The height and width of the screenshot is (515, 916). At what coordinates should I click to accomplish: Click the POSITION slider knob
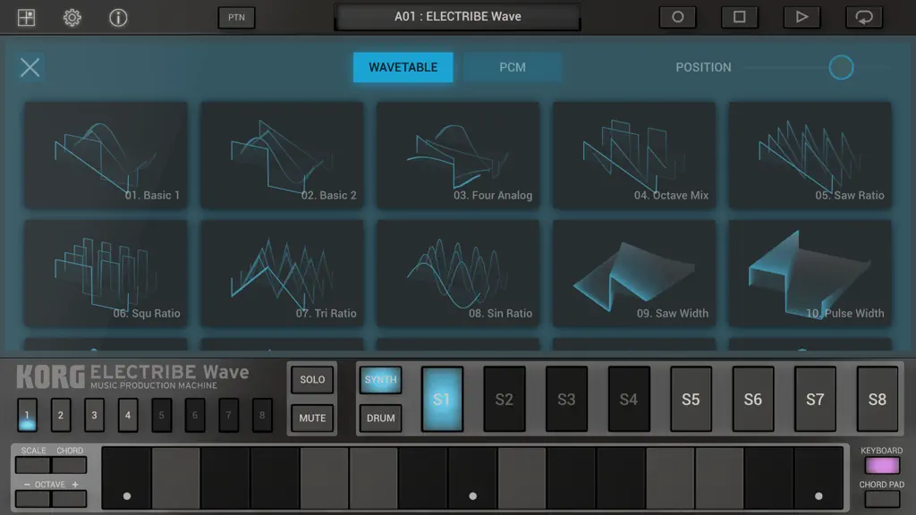[x=841, y=67]
